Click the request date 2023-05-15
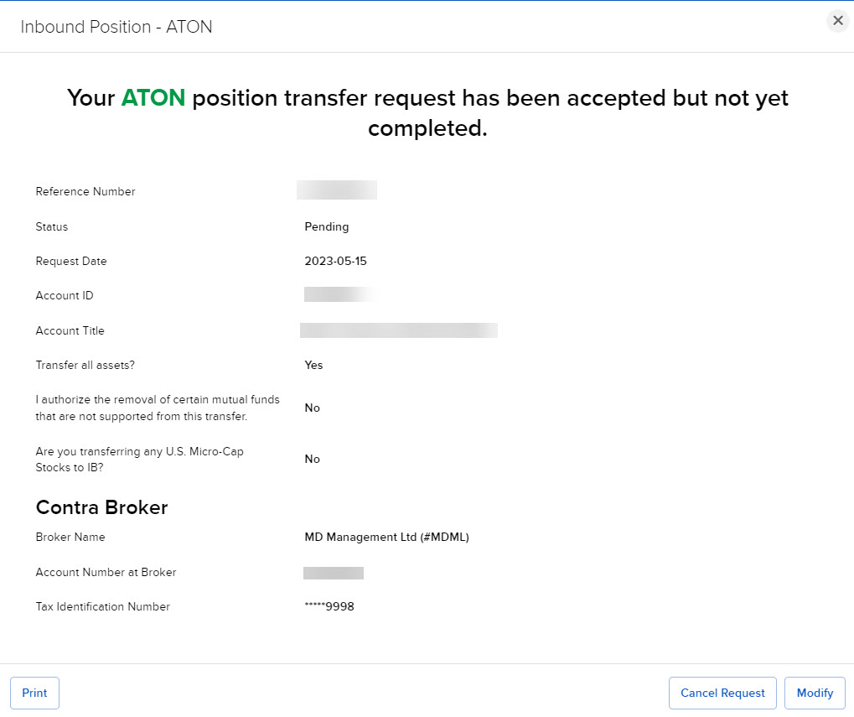The height and width of the screenshot is (717, 854). (336, 261)
